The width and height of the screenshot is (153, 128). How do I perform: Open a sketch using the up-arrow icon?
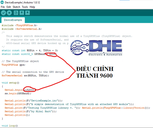pyautogui.click(x=22, y=12)
